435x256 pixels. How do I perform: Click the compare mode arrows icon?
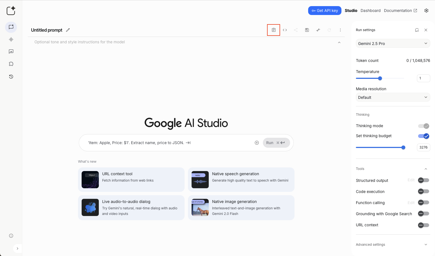[x=318, y=30]
